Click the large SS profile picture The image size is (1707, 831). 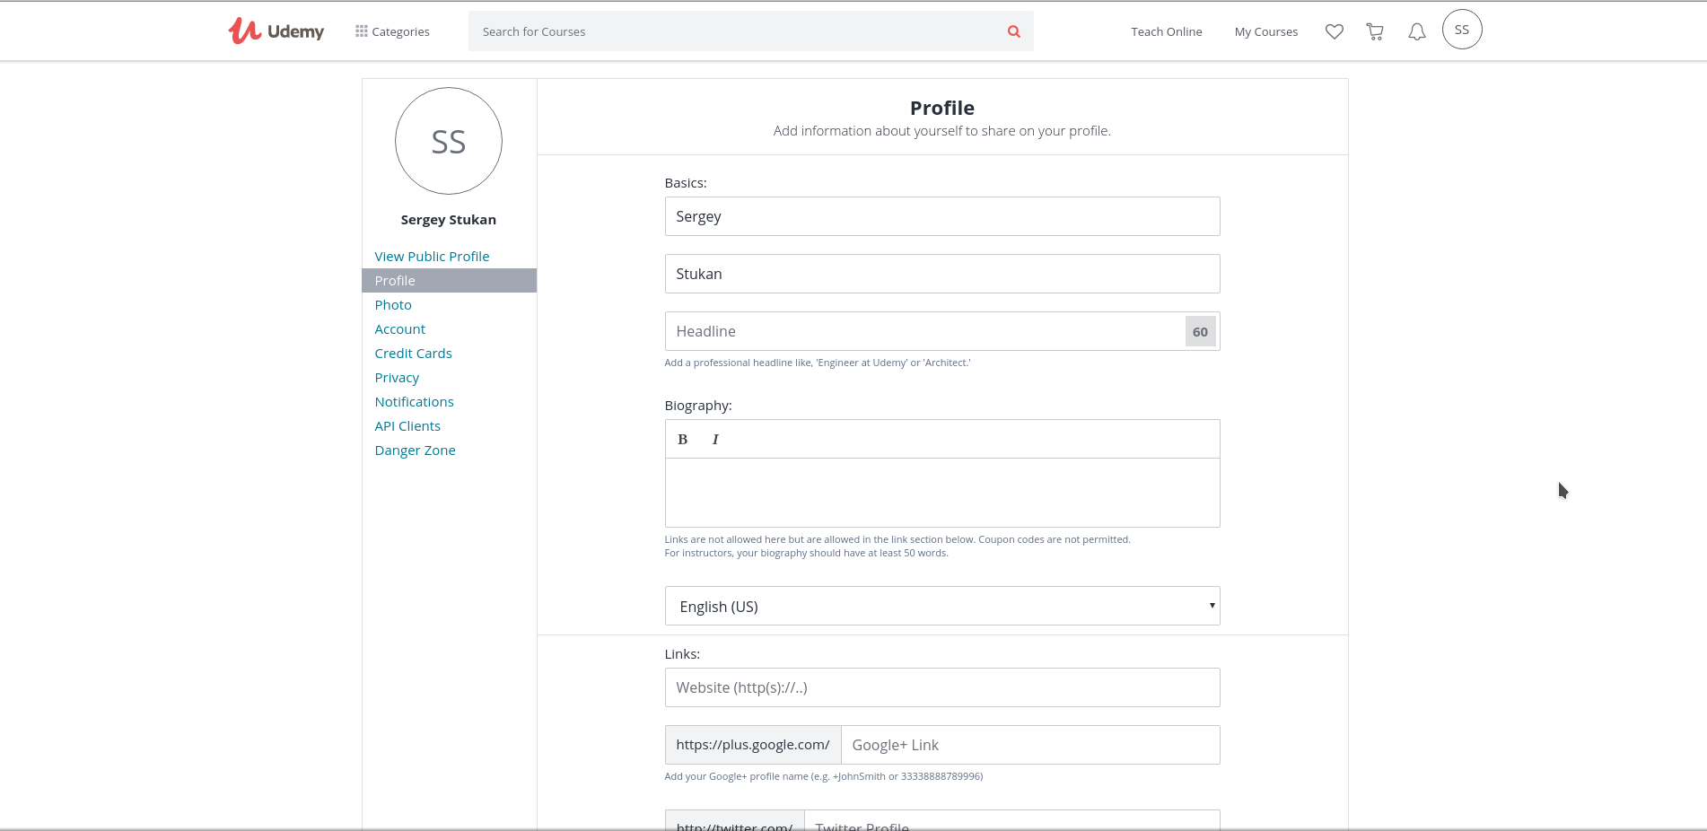(448, 141)
